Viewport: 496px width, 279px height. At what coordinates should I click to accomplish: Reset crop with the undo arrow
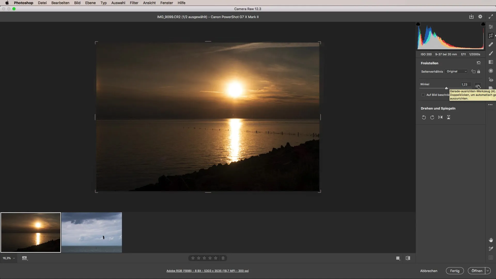pyautogui.click(x=478, y=63)
